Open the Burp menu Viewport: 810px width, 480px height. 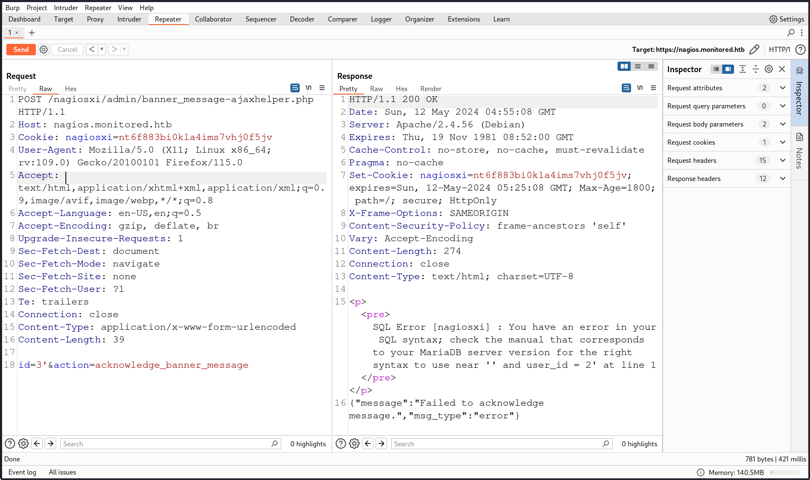[x=12, y=8]
